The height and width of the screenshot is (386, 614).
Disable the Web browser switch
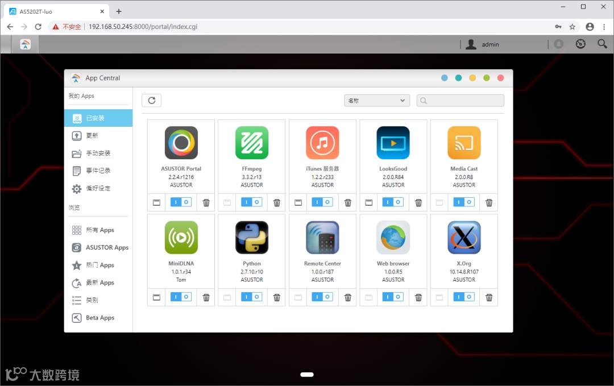click(x=393, y=297)
